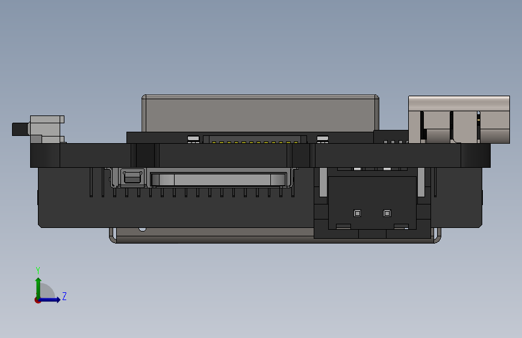Click the Y label of coordinate triad

[x=38, y=271]
